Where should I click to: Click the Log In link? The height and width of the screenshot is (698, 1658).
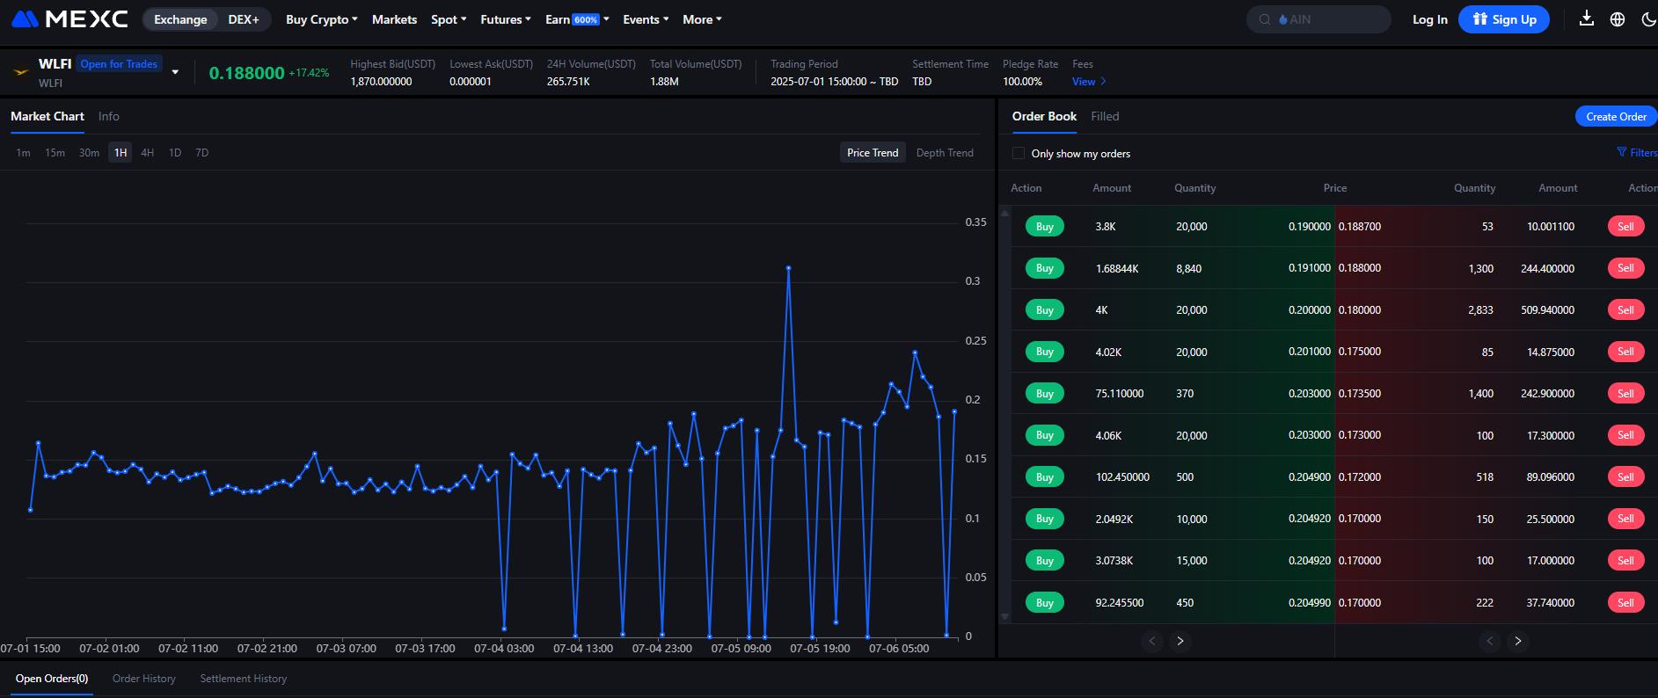click(1430, 19)
